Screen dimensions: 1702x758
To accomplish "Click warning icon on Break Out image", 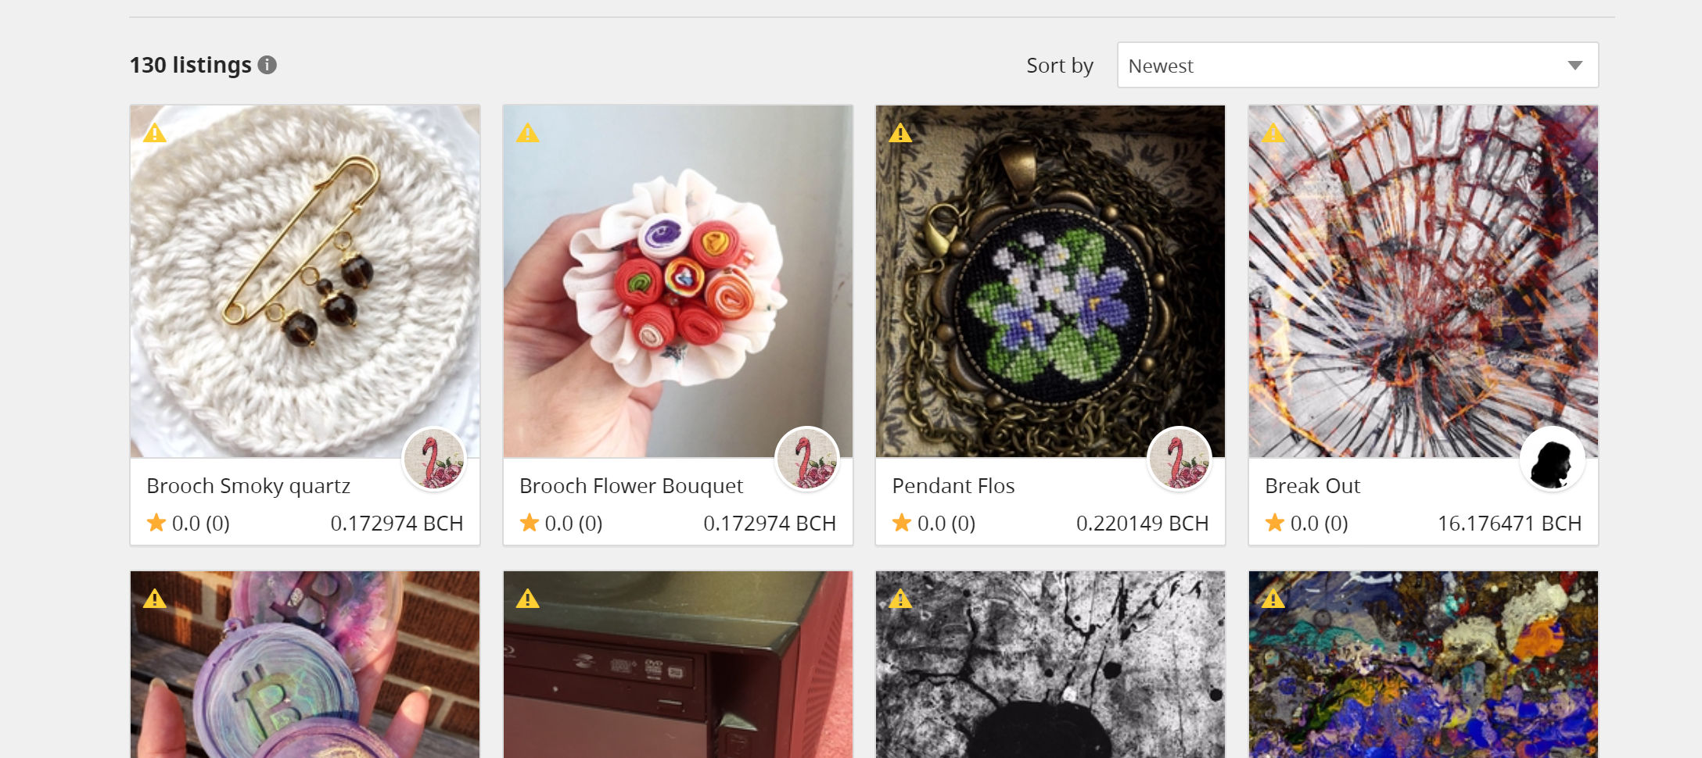I will (x=1273, y=133).
